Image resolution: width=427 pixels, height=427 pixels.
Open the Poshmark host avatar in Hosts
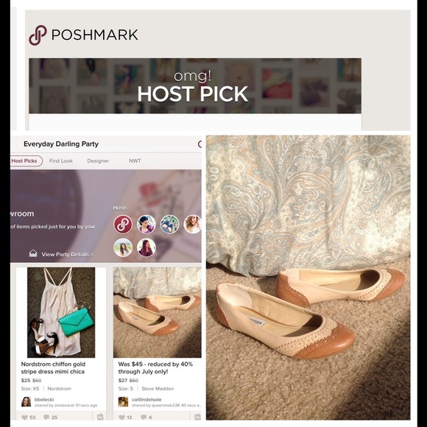[123, 224]
